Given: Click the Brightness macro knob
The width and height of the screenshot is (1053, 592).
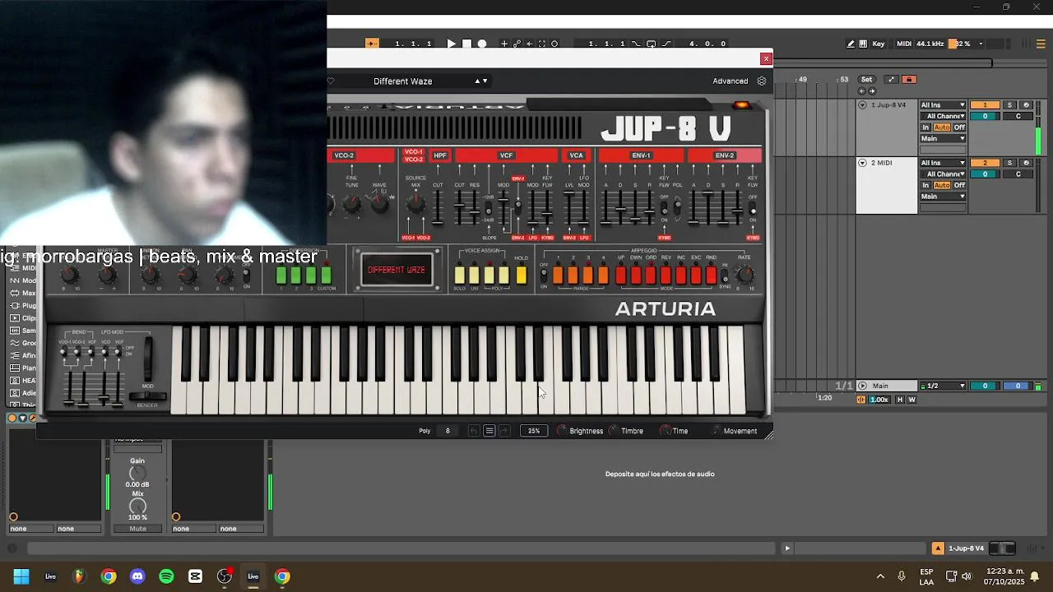Looking at the screenshot, I should coord(562,431).
